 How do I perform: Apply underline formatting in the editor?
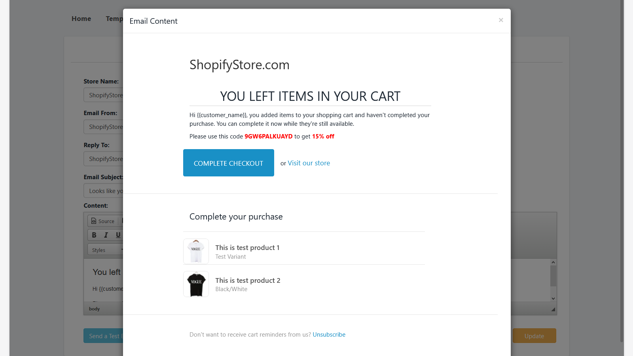118,235
